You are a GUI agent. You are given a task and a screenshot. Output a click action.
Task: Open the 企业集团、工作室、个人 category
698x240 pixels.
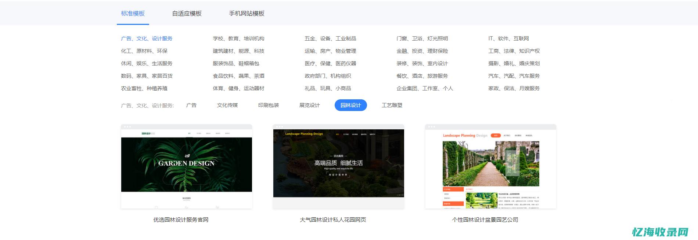(425, 88)
